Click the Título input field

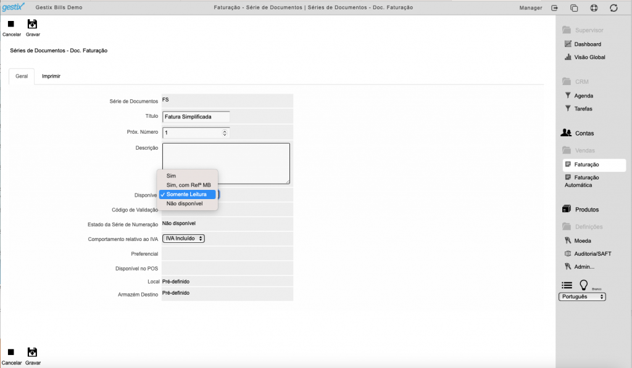click(196, 117)
